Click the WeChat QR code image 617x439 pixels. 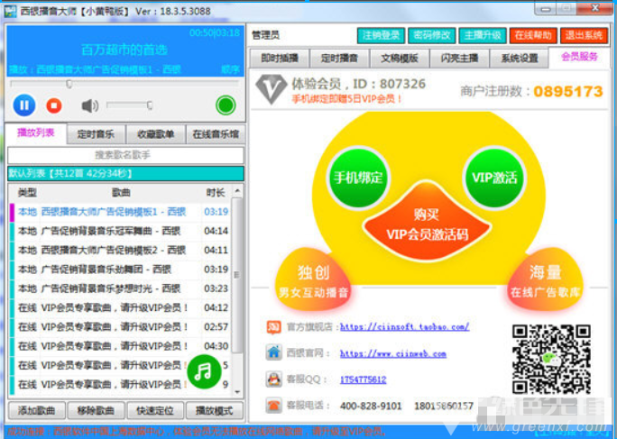[551, 359]
